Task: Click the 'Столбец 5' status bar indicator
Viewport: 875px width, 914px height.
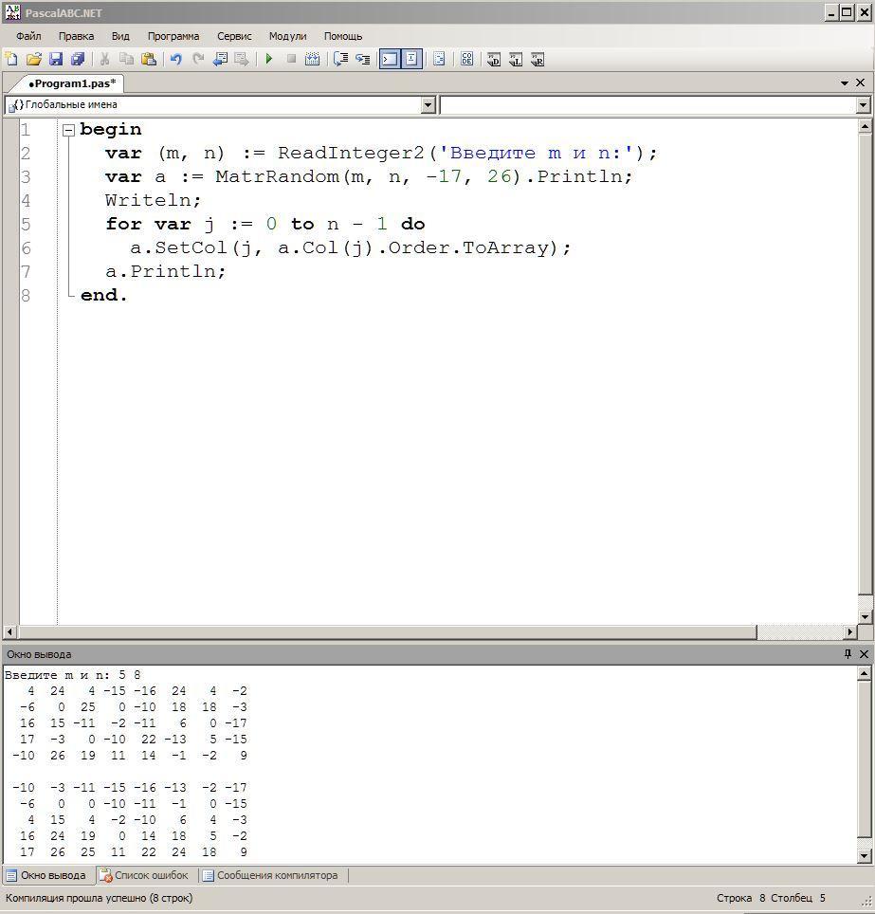Action: 798,898
